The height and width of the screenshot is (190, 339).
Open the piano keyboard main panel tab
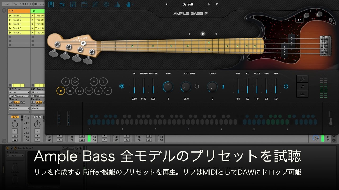[51, 4]
